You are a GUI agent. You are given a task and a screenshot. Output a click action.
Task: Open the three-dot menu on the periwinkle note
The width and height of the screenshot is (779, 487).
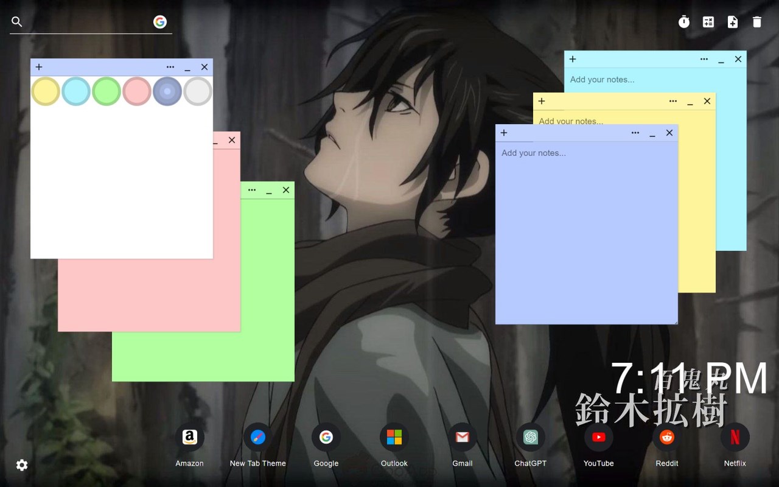[x=635, y=133]
